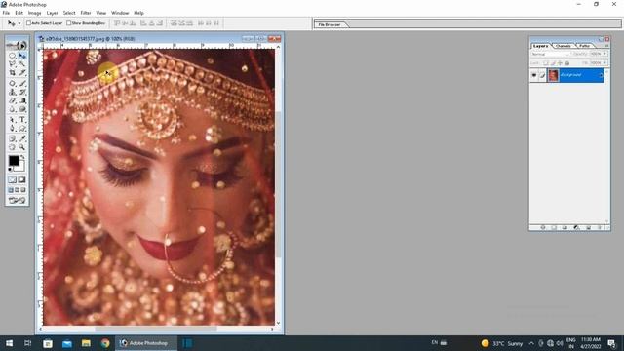Open the Move tool preset picker arrow
624x351 pixels.
[x=19, y=23]
